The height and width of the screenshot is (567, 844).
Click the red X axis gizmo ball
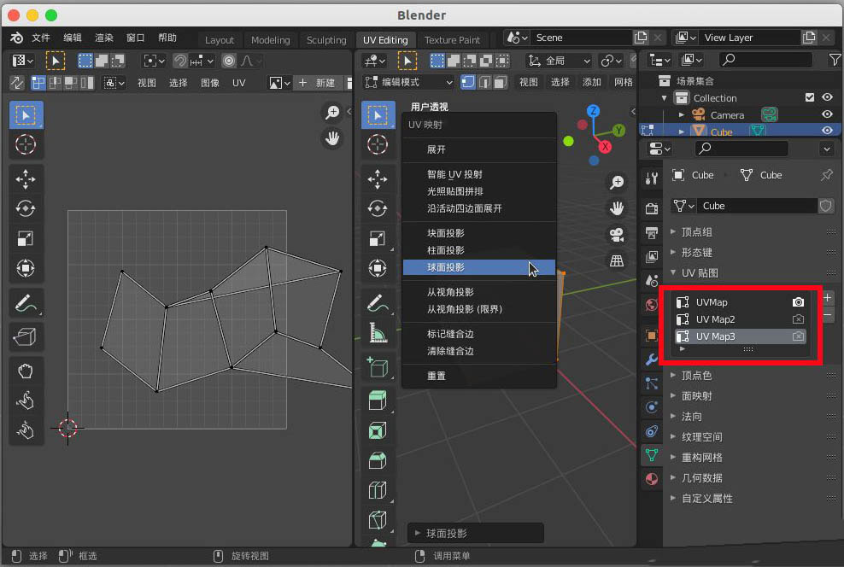(605, 146)
